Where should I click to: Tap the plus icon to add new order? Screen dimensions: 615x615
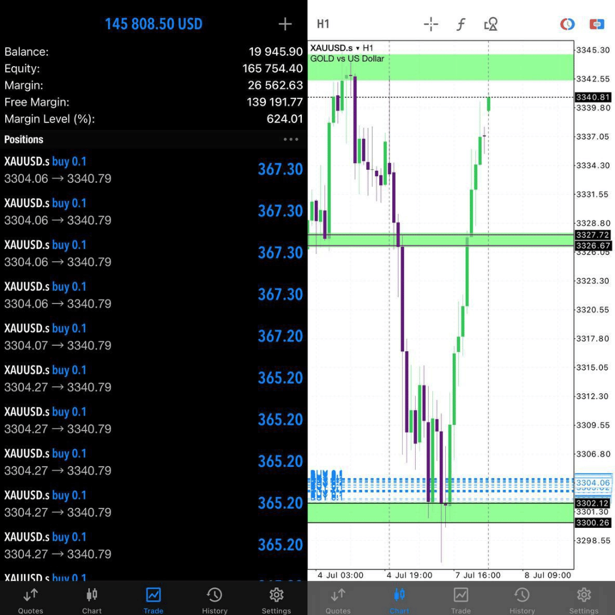285,24
